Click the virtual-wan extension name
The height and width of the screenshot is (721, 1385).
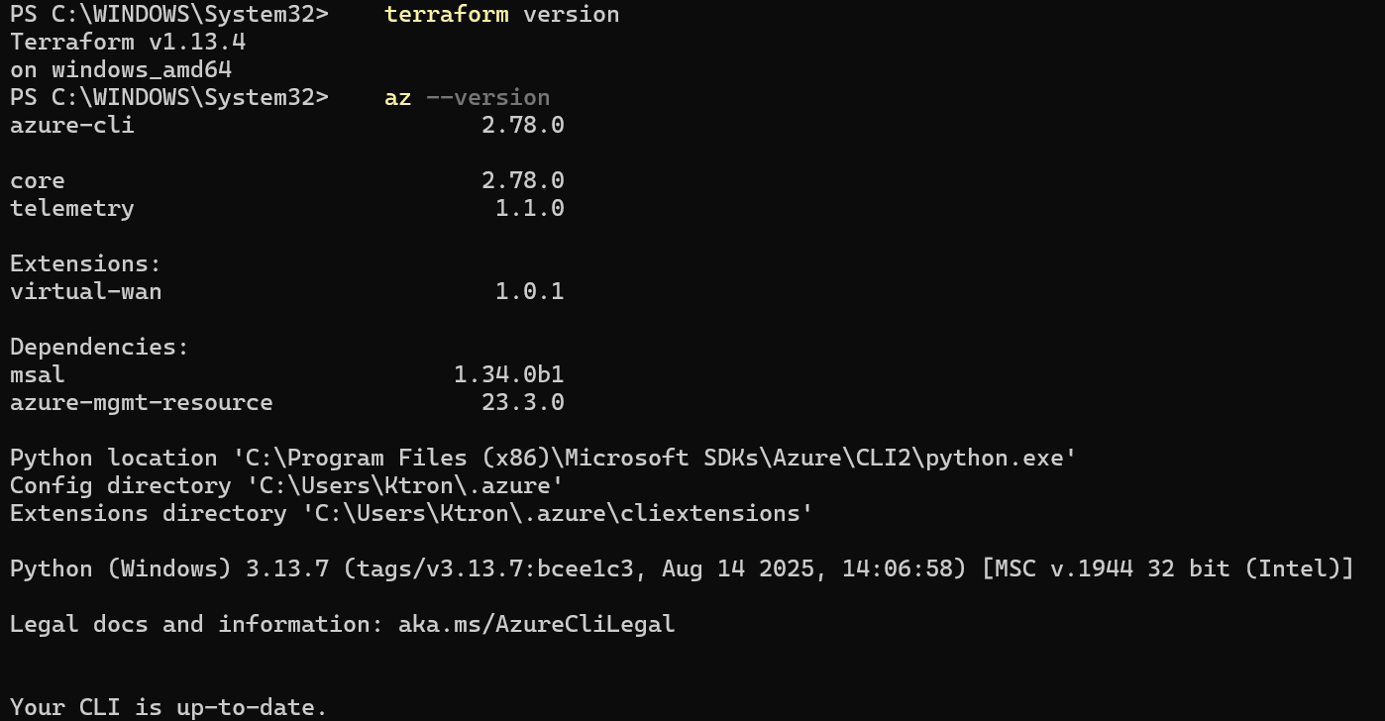85,291
